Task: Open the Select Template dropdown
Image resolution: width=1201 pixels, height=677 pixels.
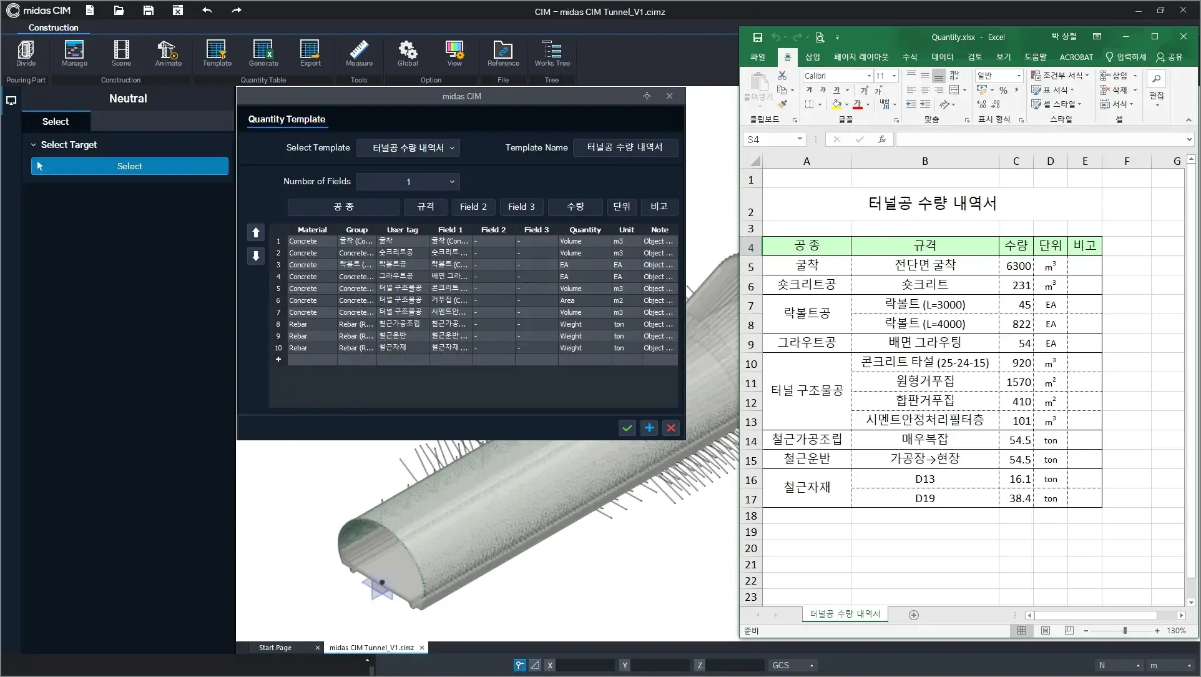Action: (x=408, y=148)
